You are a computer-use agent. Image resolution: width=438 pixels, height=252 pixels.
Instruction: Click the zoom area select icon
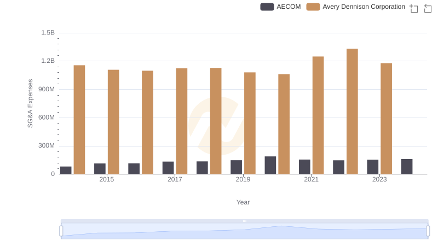click(x=414, y=8)
